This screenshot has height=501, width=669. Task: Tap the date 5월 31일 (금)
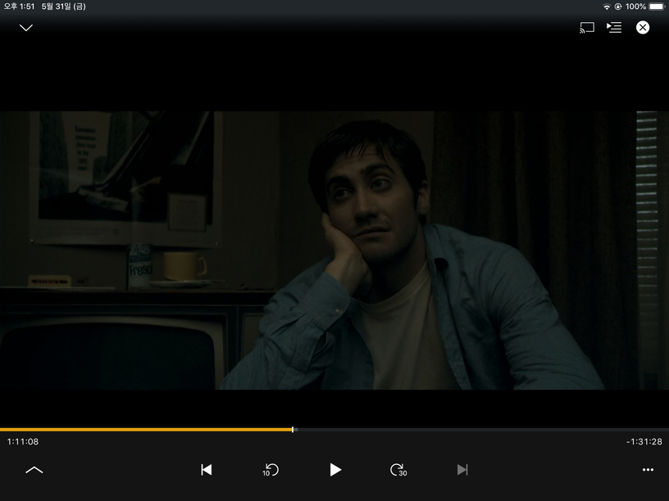[x=64, y=7]
